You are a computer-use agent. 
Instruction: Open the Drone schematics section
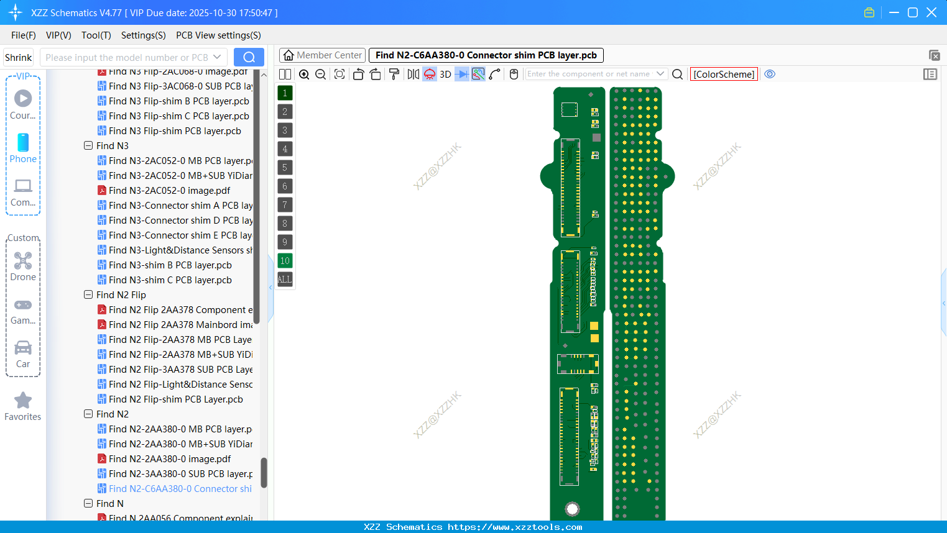pyautogui.click(x=22, y=267)
